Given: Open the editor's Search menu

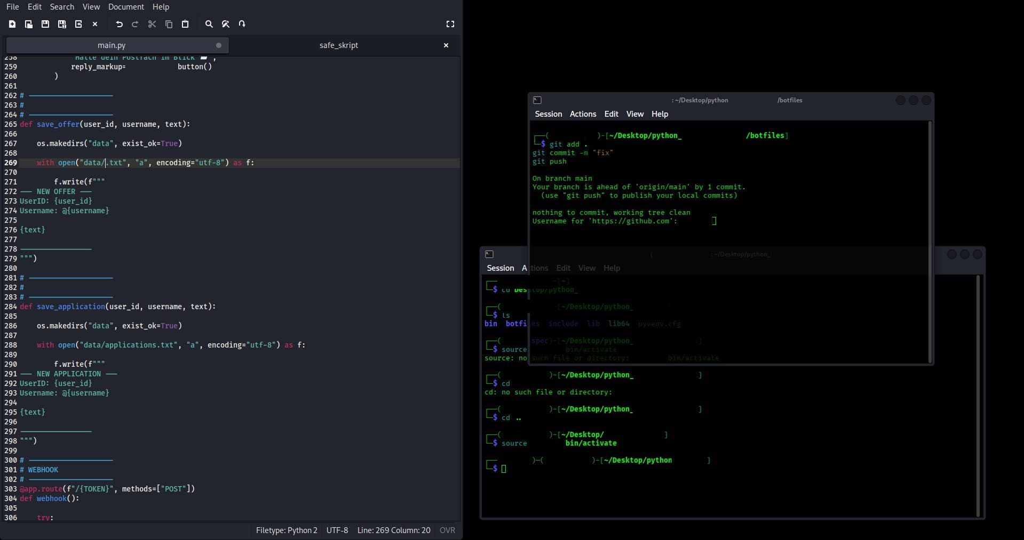Looking at the screenshot, I should click(62, 7).
